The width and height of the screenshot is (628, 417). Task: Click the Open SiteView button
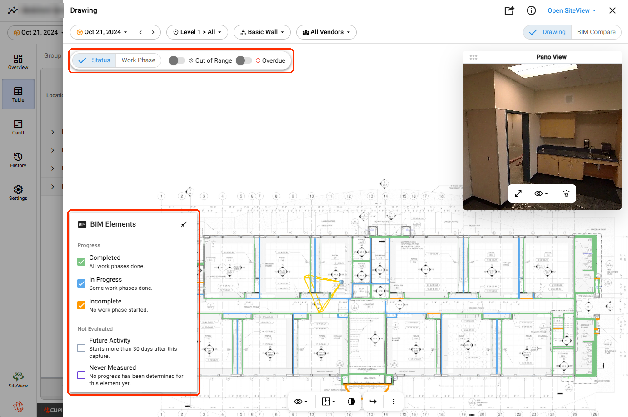coord(572,10)
